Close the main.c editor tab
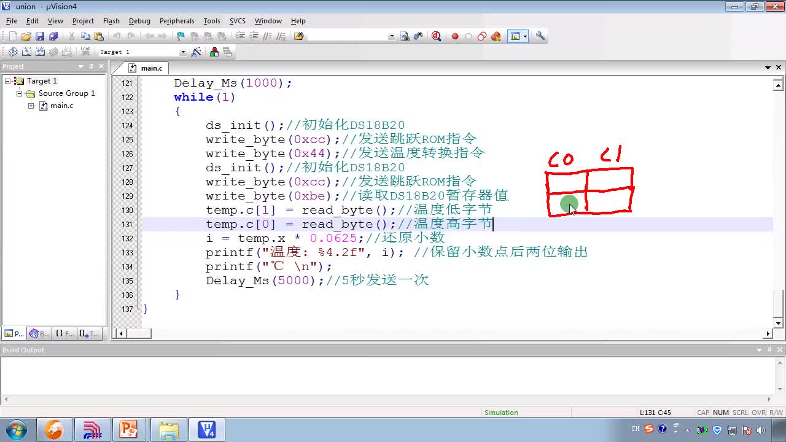The width and height of the screenshot is (786, 442). point(779,68)
